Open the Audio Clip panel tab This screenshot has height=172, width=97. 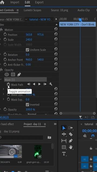point(84,10)
